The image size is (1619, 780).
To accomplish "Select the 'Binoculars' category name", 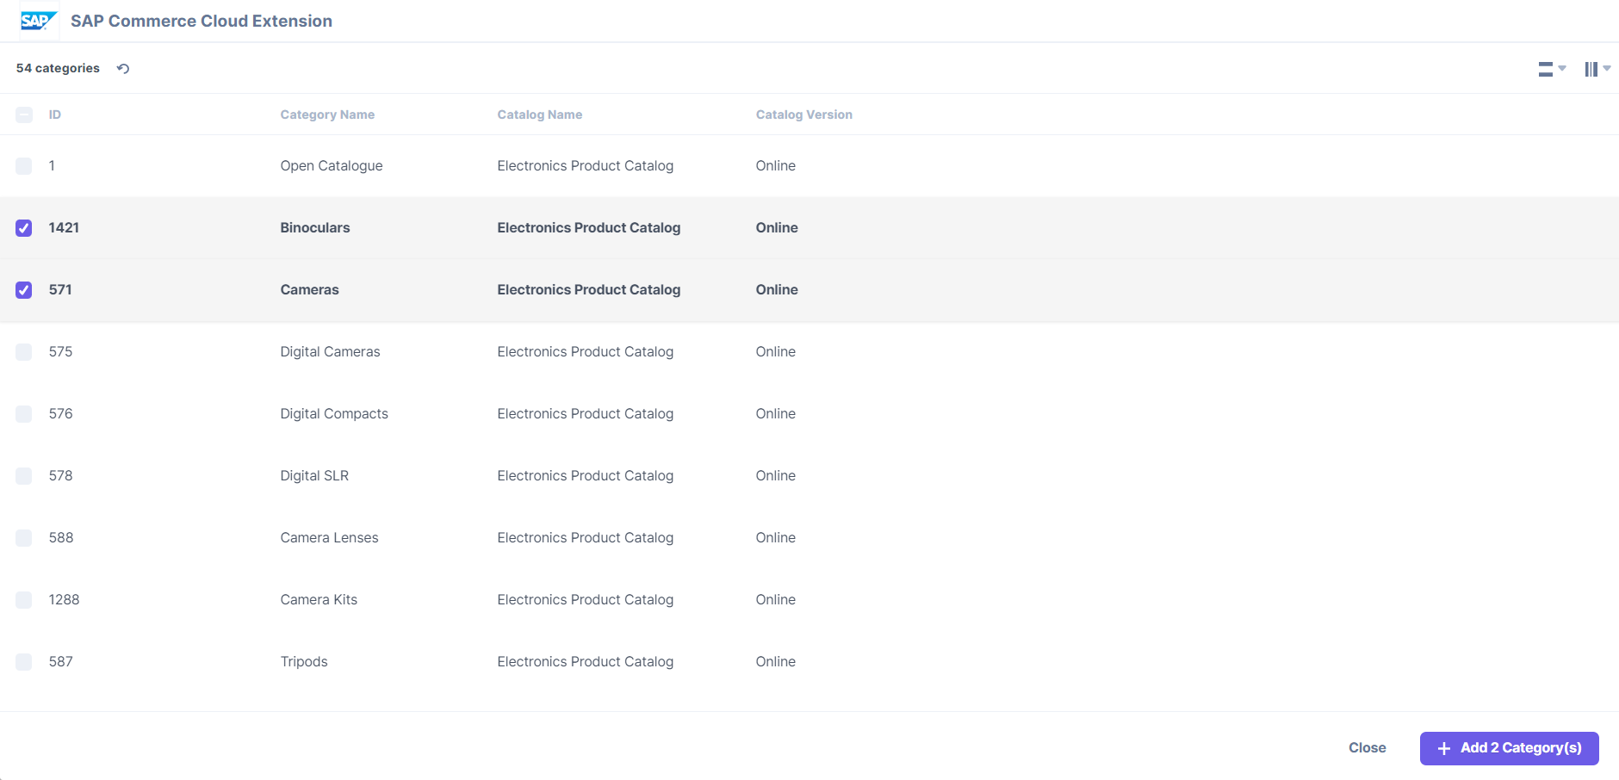I will click(x=315, y=228).
